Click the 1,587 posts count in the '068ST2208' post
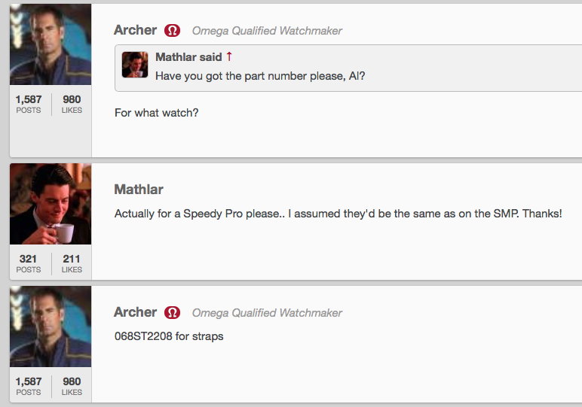This screenshot has height=407, width=582. tap(29, 386)
